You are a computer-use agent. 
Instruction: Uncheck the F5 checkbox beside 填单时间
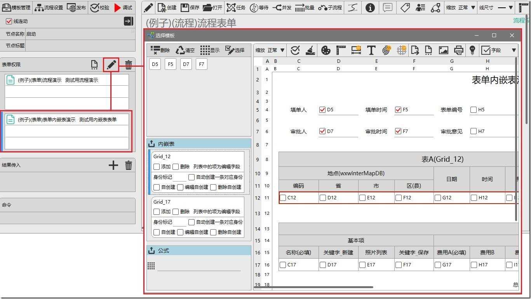(398, 110)
